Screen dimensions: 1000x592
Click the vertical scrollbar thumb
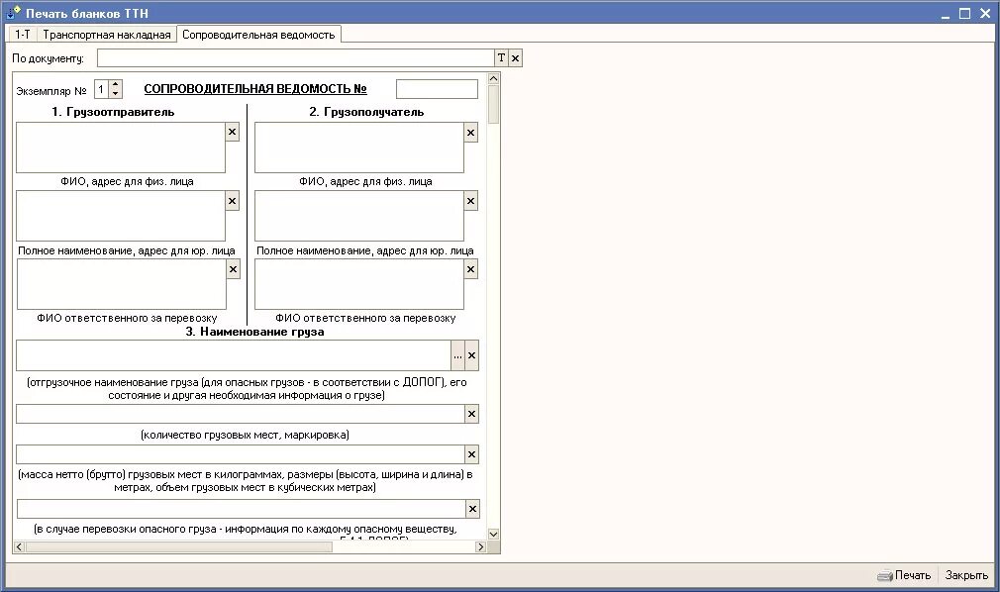click(x=493, y=104)
